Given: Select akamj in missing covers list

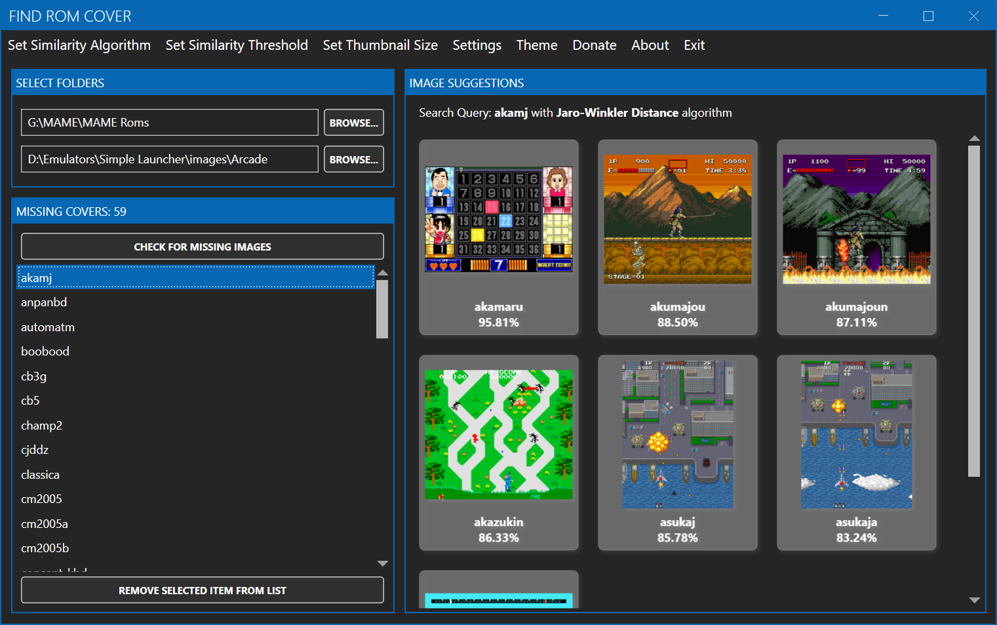Looking at the screenshot, I should pyautogui.click(x=196, y=277).
